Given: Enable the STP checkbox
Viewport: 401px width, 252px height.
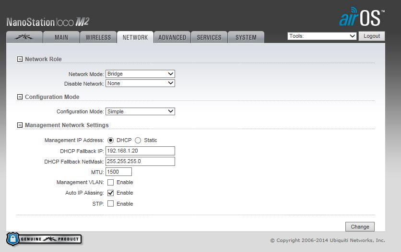Looking at the screenshot, I should [110, 204].
